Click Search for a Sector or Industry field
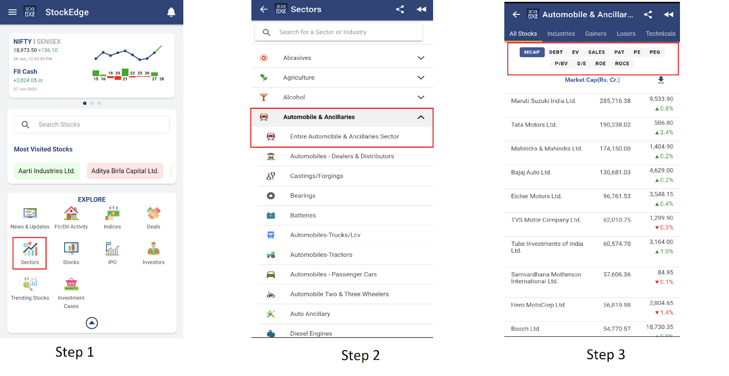Viewport: 729px width, 376px height. (x=339, y=32)
